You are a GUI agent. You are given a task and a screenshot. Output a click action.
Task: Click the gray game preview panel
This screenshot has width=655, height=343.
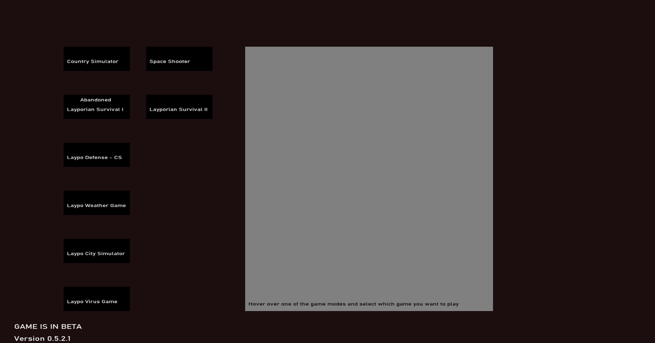pyautogui.click(x=369, y=172)
